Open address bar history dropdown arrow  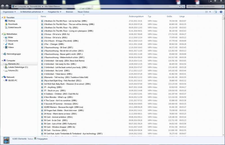[180, 6]
